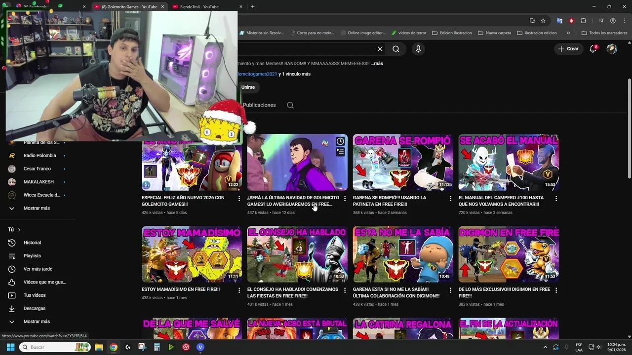The width and height of the screenshot is (632, 355).
Task: Open the channel search magnifier icon
Action: coord(290,105)
